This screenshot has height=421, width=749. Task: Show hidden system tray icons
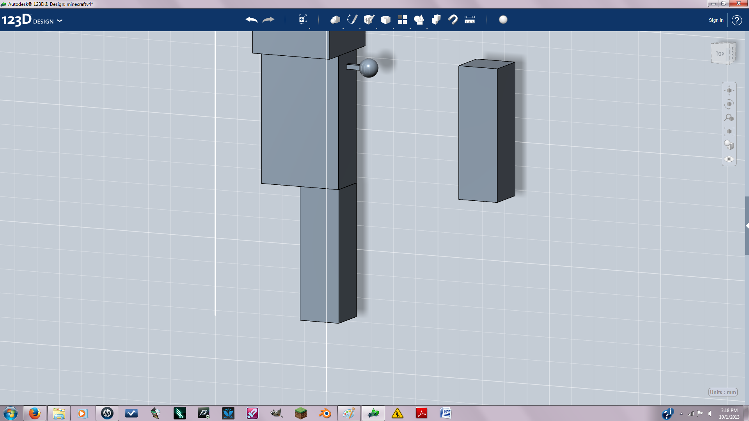[681, 414]
